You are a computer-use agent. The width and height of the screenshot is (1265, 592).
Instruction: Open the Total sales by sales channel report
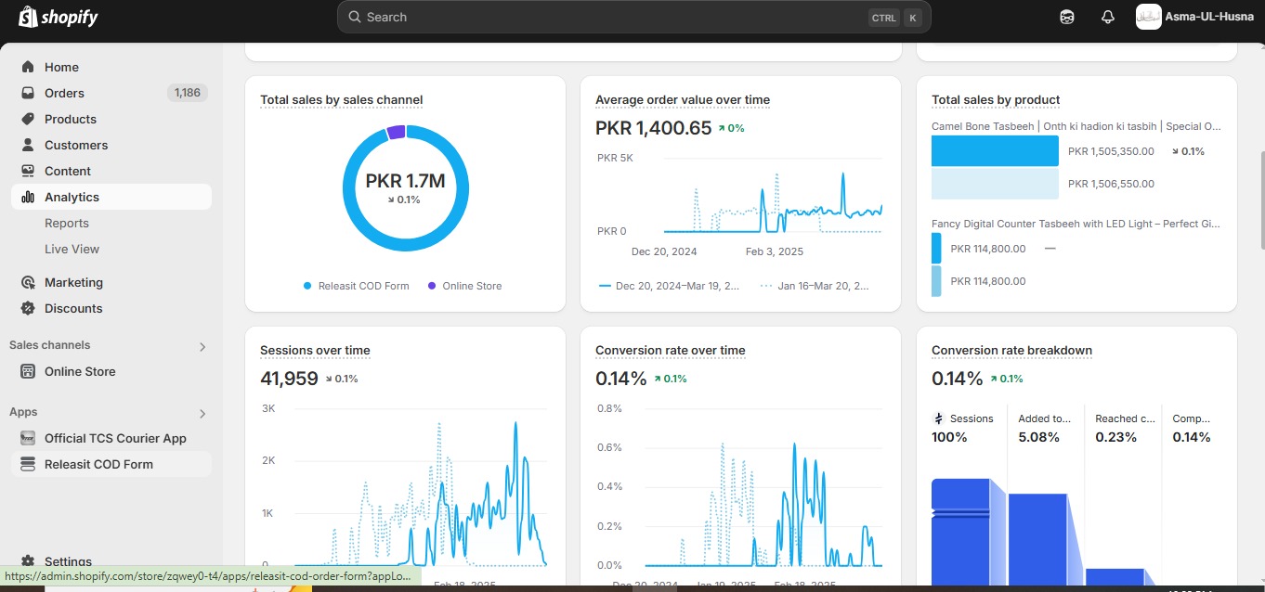tap(341, 99)
